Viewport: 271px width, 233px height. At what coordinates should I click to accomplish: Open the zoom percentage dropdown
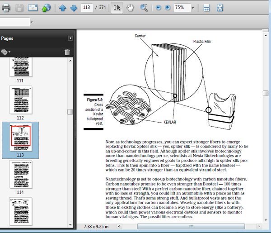click(193, 8)
